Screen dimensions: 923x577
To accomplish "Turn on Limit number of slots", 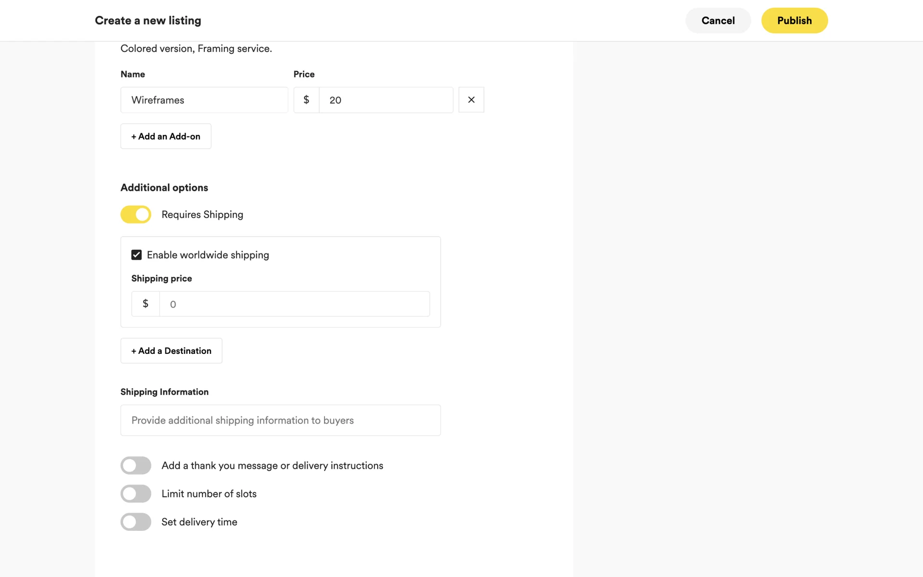I will [136, 494].
